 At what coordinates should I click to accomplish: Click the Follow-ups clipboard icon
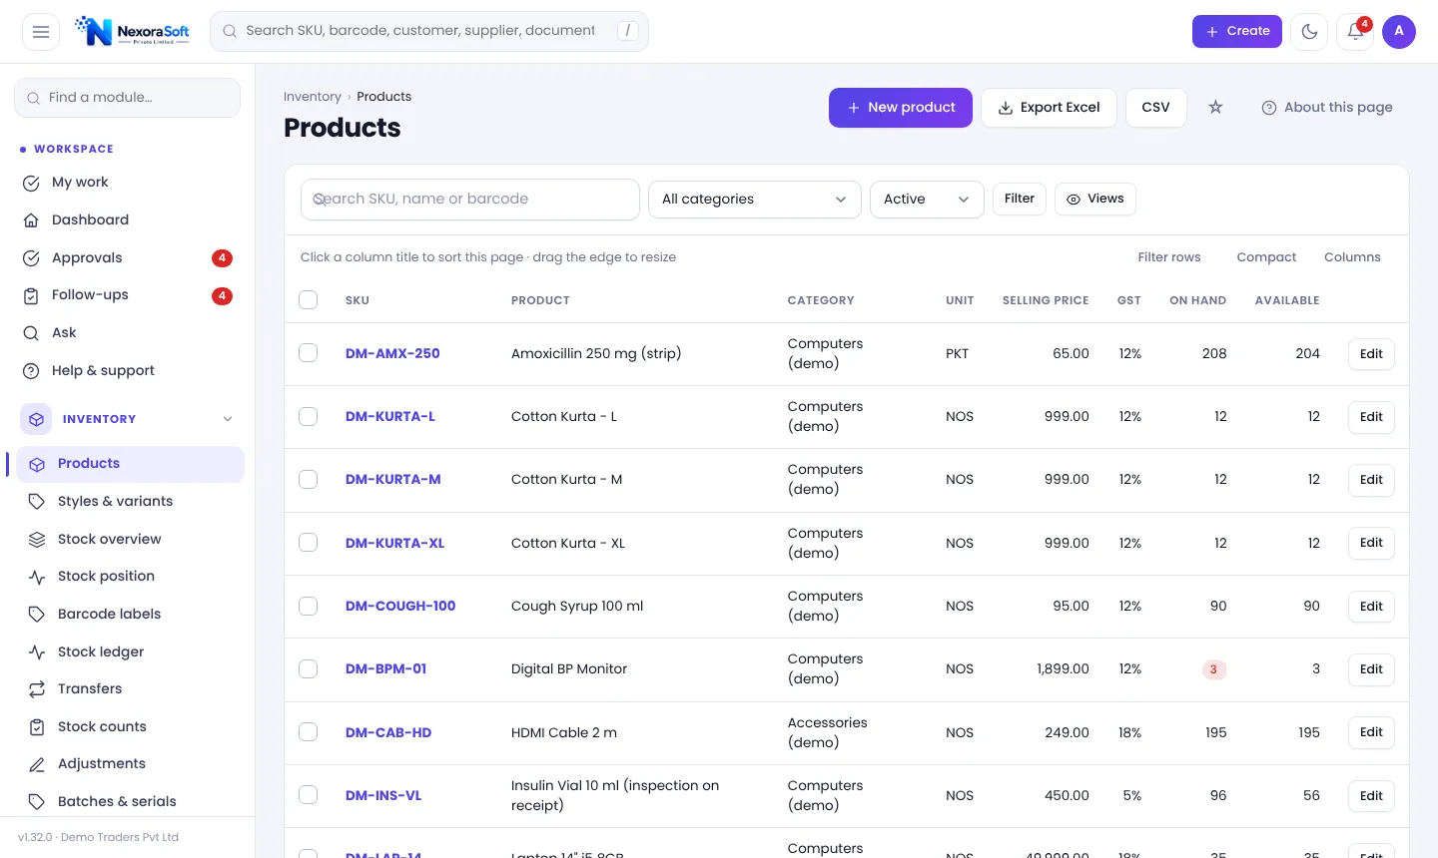pos(31,295)
